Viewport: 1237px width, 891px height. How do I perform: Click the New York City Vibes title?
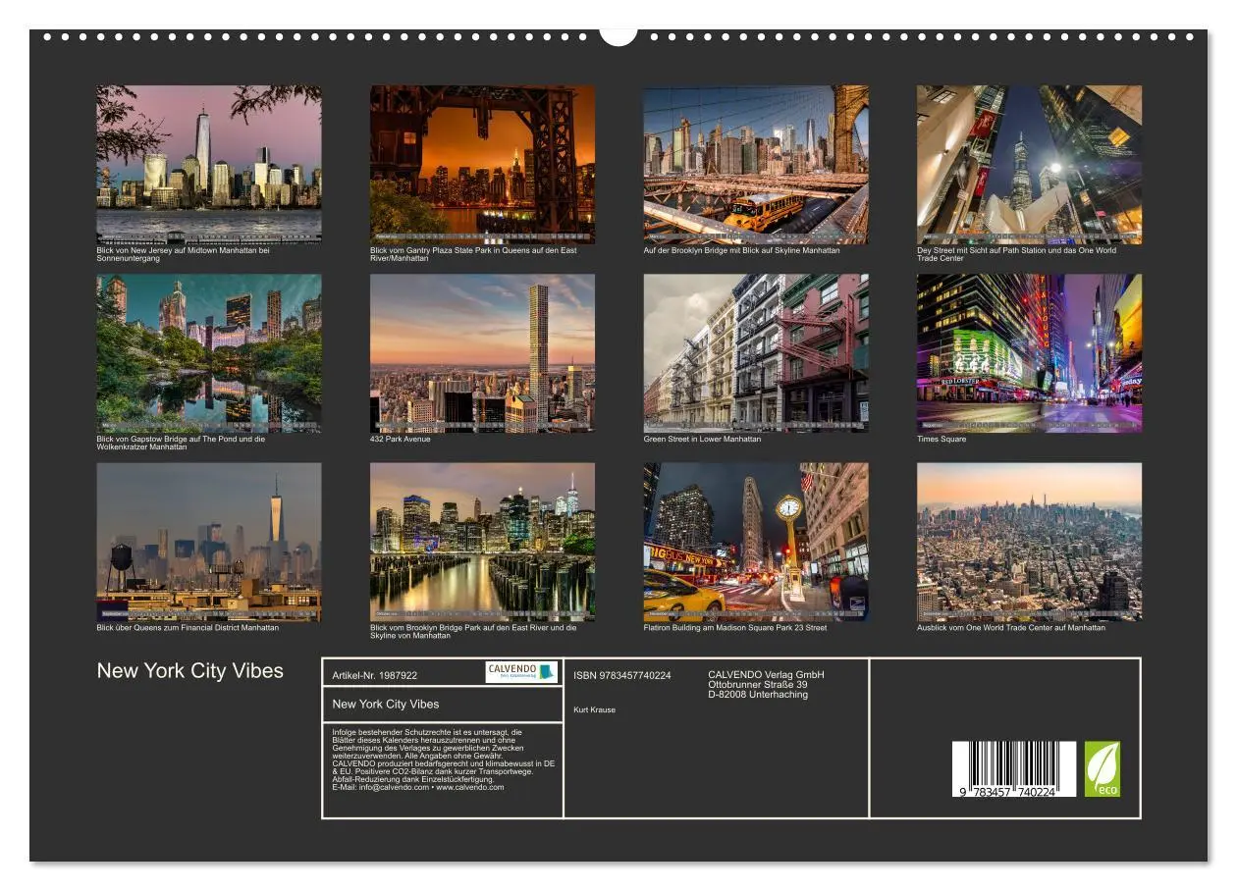pos(189,671)
